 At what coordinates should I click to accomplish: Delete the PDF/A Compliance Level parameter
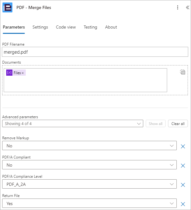pos(183,185)
